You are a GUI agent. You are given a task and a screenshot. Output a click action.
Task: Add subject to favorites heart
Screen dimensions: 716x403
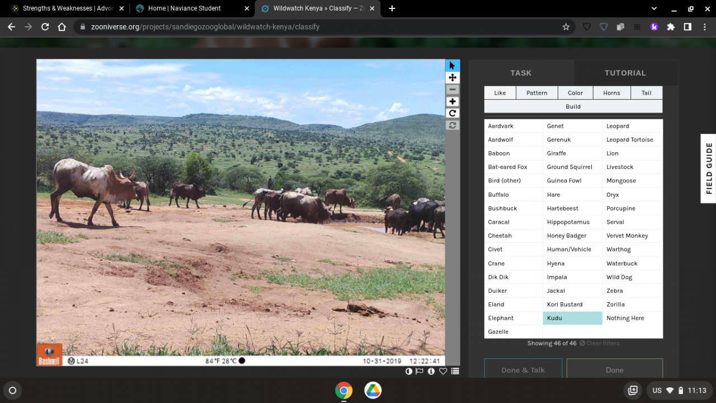[x=443, y=371]
